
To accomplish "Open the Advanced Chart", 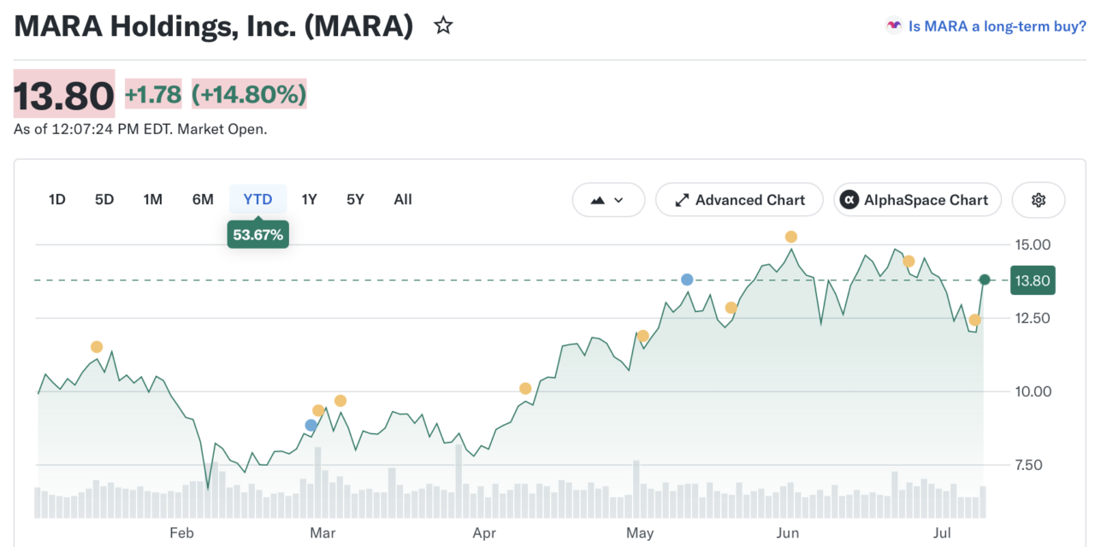I will coord(739,200).
